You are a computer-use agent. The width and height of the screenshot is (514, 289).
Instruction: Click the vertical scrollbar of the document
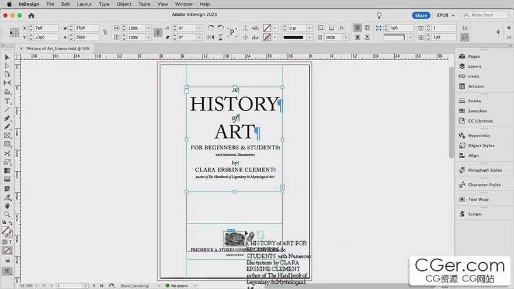452,112
